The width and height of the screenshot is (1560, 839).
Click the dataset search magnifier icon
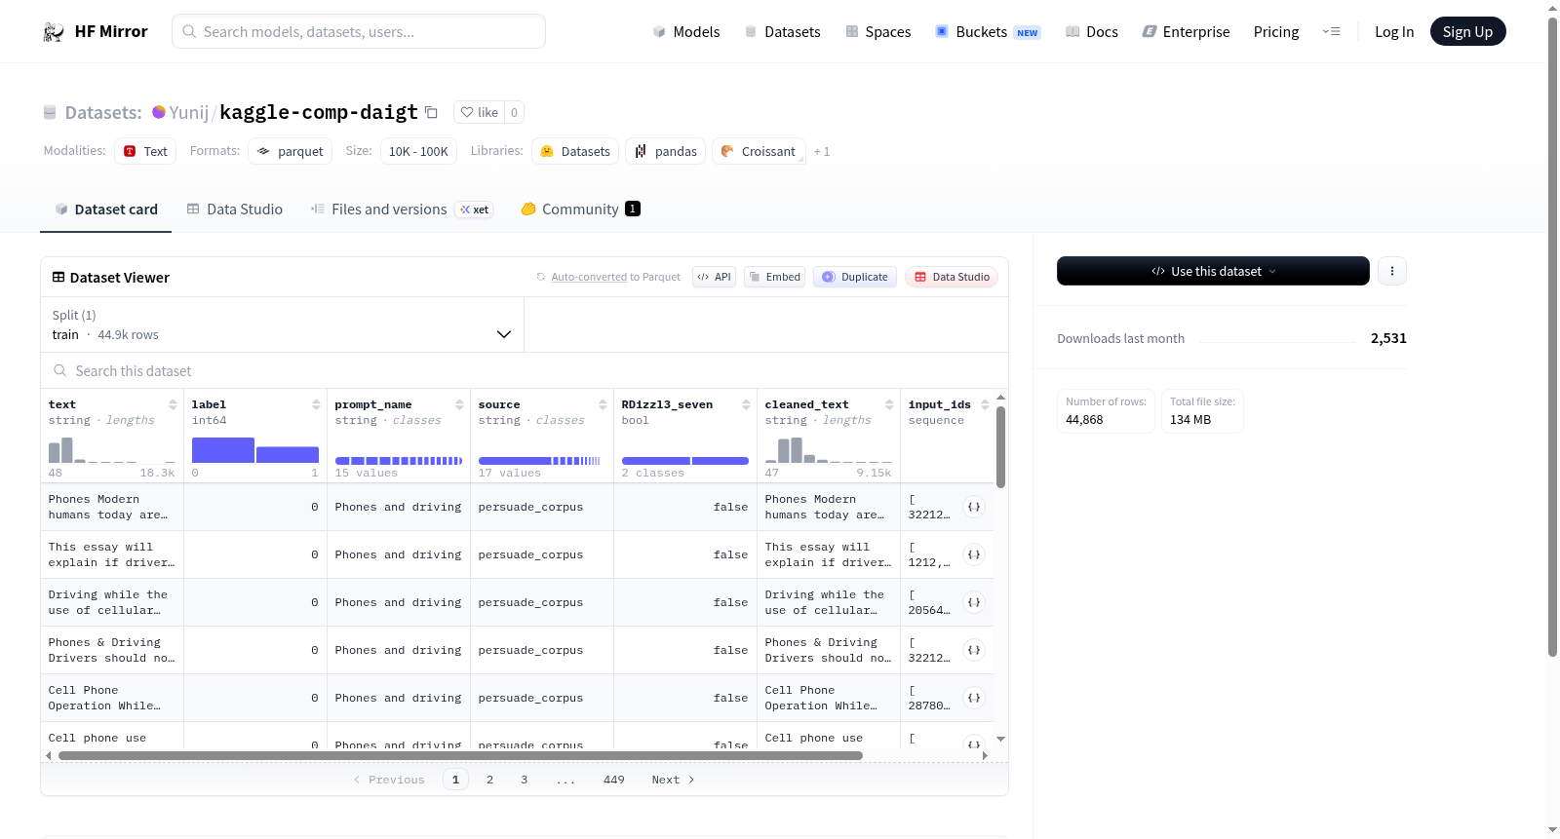click(60, 370)
